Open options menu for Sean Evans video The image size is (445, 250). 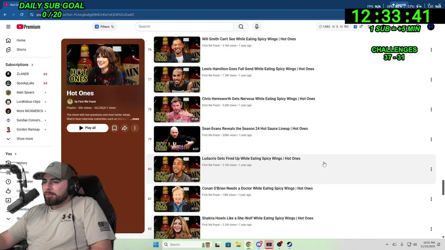click(x=431, y=140)
